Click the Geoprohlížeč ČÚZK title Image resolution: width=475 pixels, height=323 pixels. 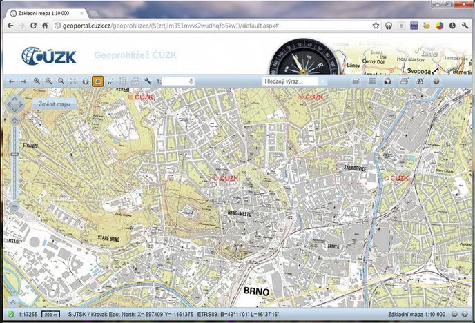pos(135,55)
